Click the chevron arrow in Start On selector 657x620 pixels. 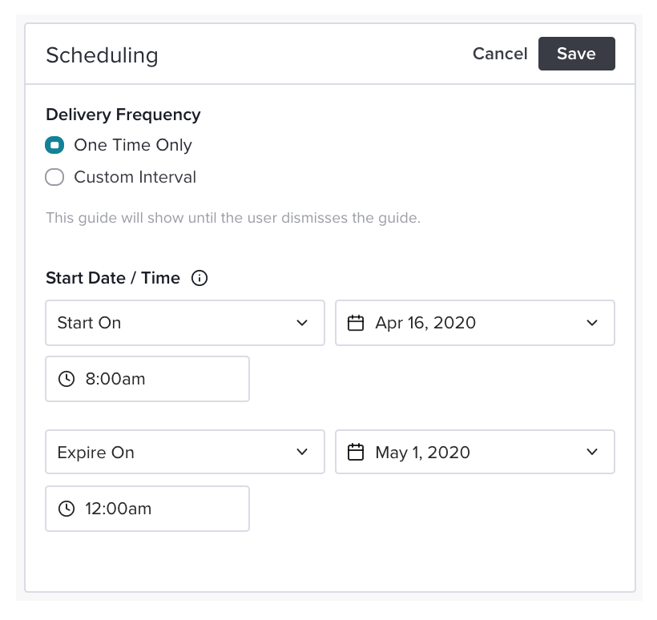click(x=302, y=323)
